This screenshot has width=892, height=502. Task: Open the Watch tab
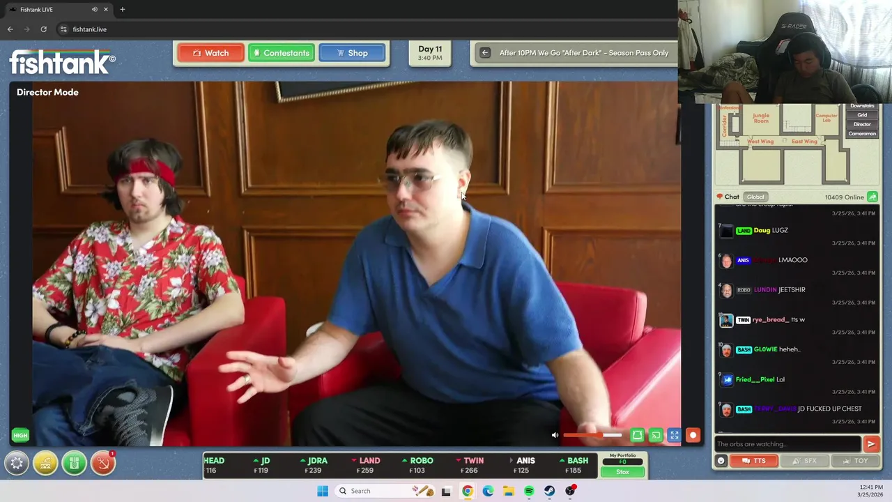(x=210, y=53)
